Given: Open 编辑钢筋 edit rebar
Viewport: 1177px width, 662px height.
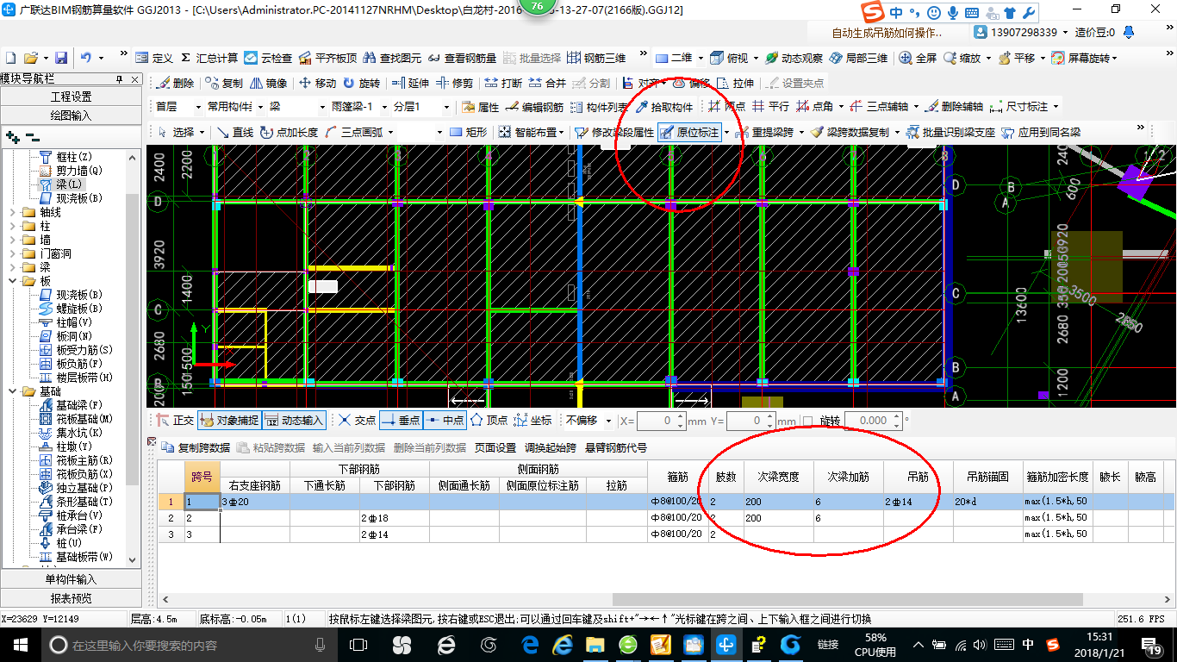Looking at the screenshot, I should tap(534, 107).
